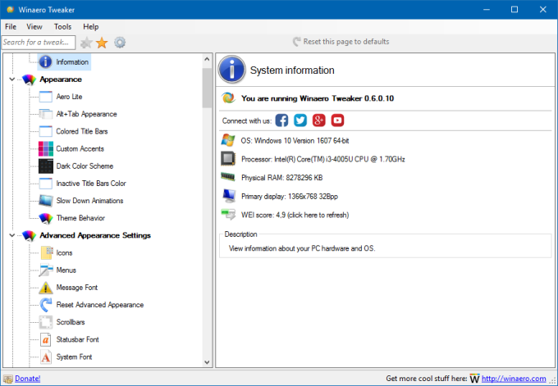Click Reset this page to defaults
This screenshot has height=386, width=558.
coord(345,42)
